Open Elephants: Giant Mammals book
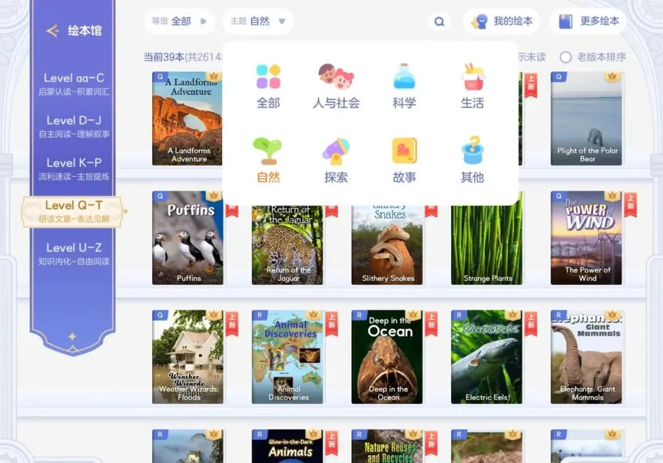 click(x=586, y=357)
